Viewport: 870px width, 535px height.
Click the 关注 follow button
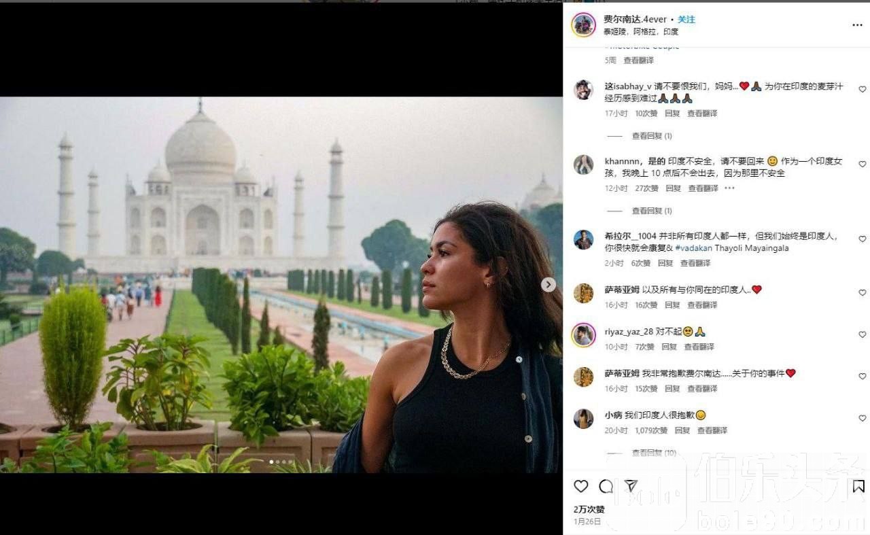click(x=686, y=20)
